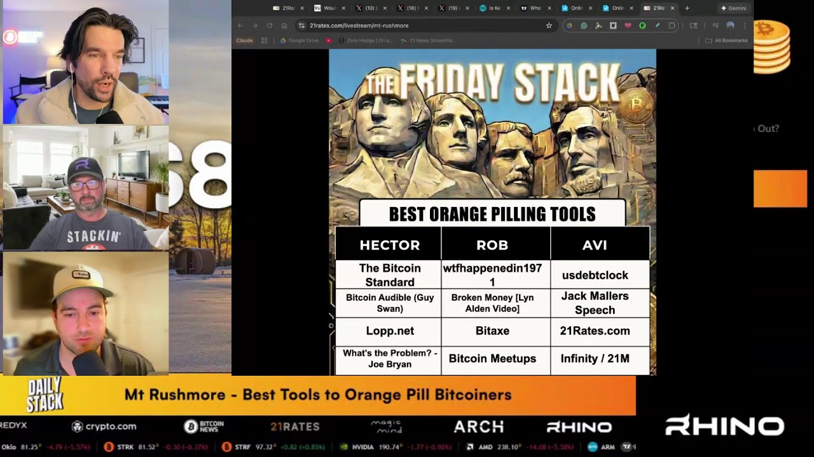Go back with the browser back arrow
814x457 pixels.
[x=240, y=25]
